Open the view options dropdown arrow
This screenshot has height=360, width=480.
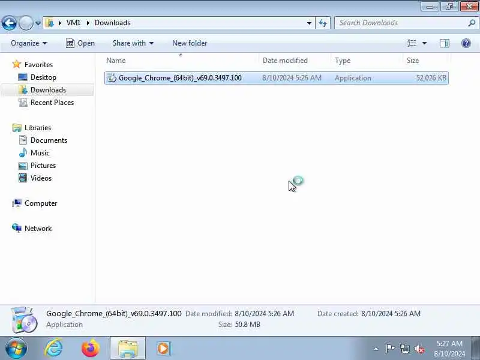click(425, 43)
